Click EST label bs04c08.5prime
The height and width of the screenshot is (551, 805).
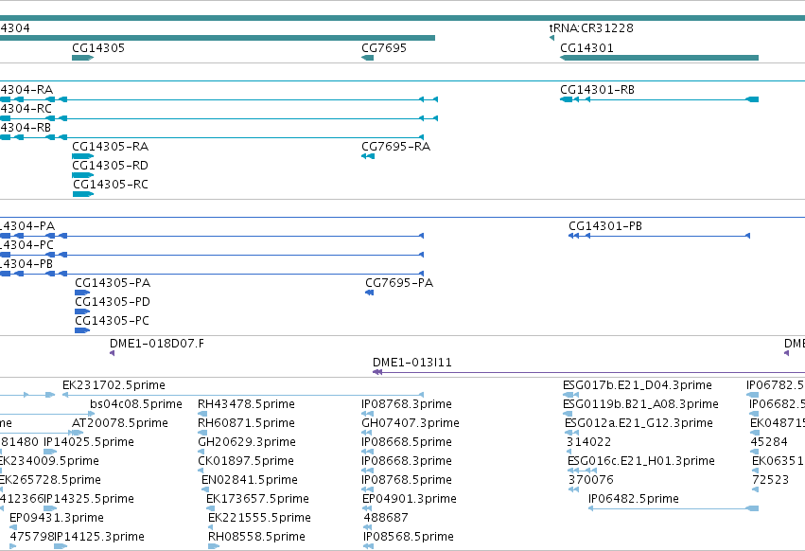[136, 404]
